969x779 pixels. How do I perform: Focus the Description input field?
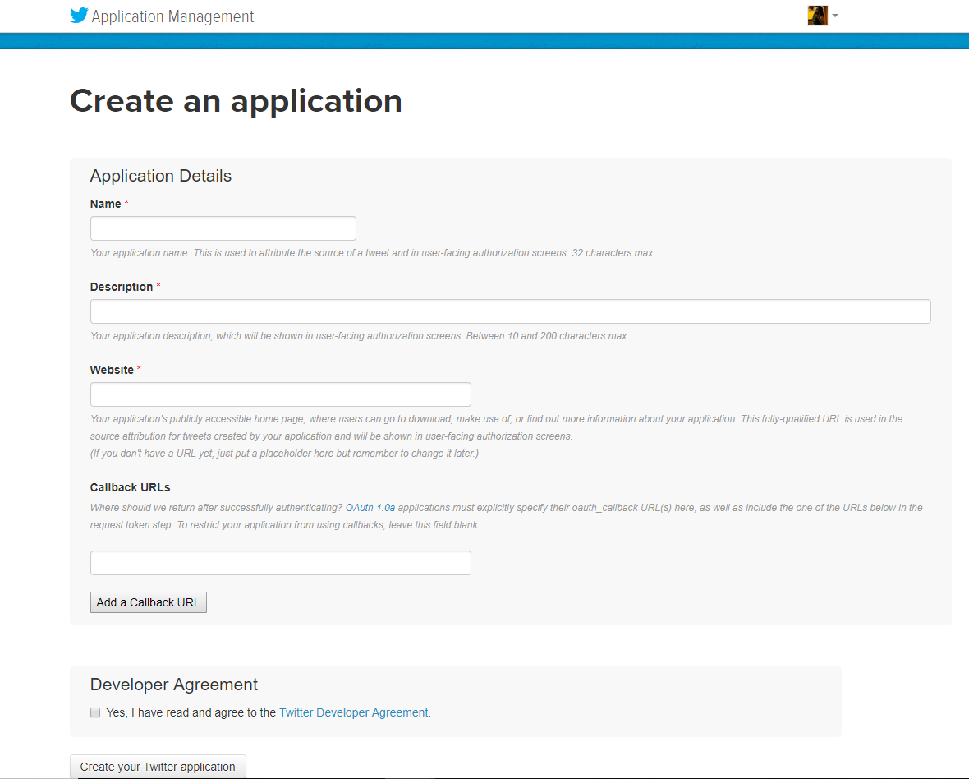[x=511, y=311]
